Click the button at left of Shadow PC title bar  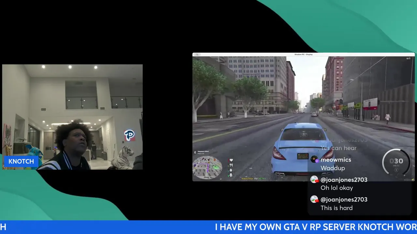coord(197,55)
